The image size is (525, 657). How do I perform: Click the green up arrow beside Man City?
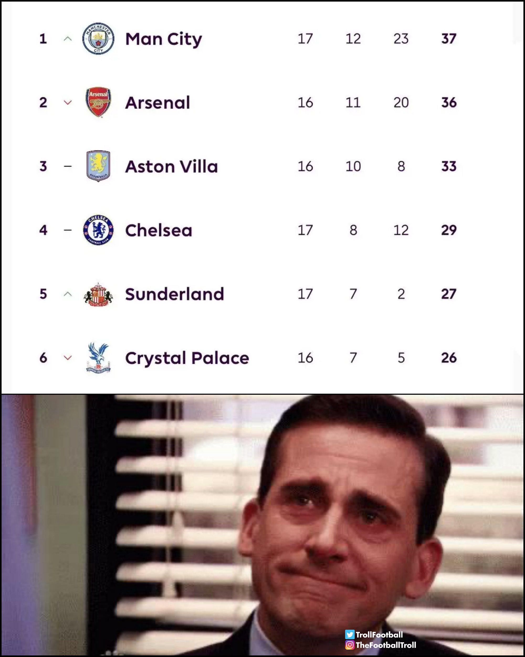[68, 39]
